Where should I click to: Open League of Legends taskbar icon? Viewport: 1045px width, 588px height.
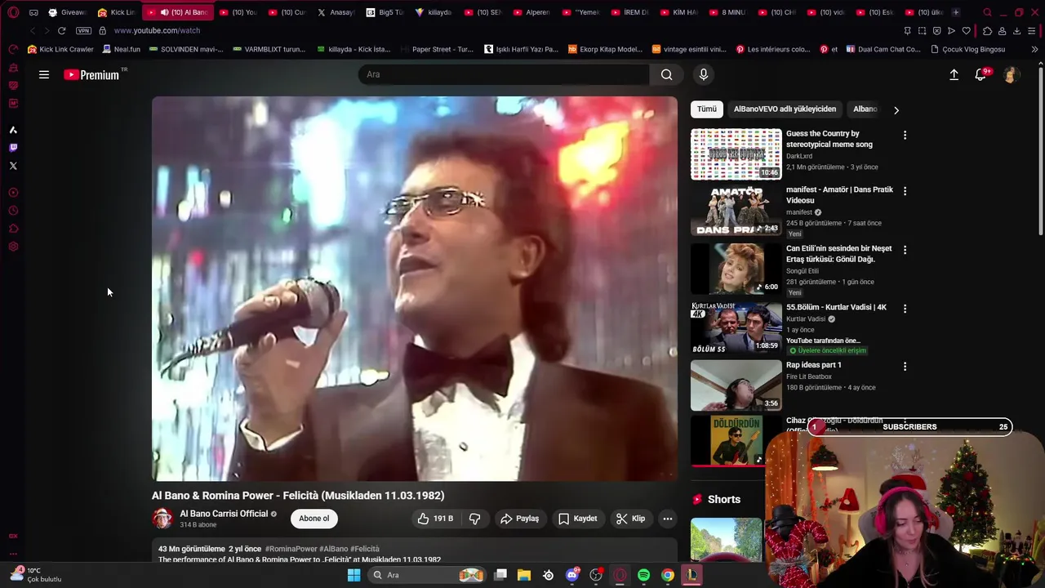[x=691, y=575]
